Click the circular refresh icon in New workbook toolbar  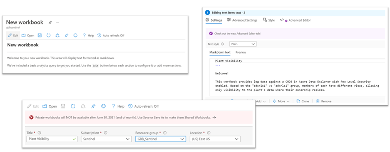[x=48, y=36]
